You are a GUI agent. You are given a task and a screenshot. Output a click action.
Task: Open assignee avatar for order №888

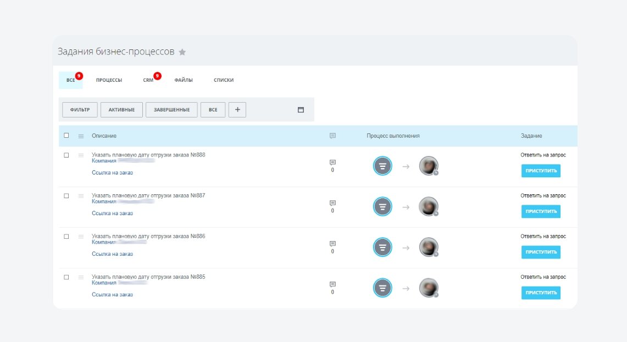pyautogui.click(x=429, y=166)
